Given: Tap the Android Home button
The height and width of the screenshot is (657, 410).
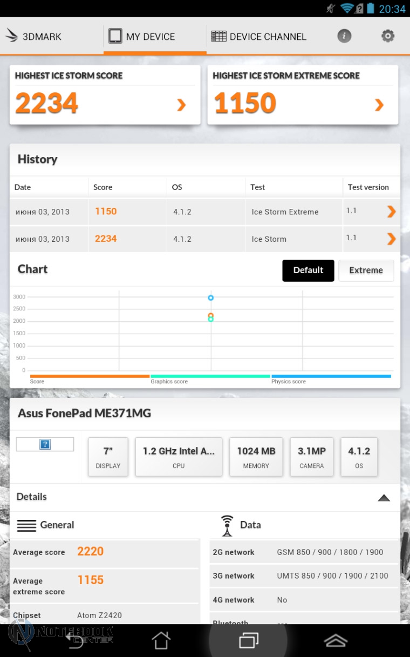Looking at the screenshot, I should coord(161,640).
